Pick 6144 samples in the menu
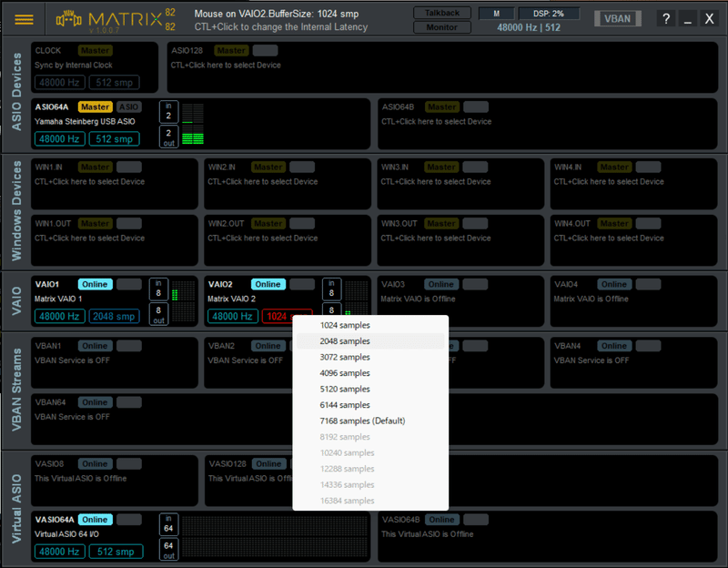This screenshot has height=568, width=728. [x=370, y=405]
